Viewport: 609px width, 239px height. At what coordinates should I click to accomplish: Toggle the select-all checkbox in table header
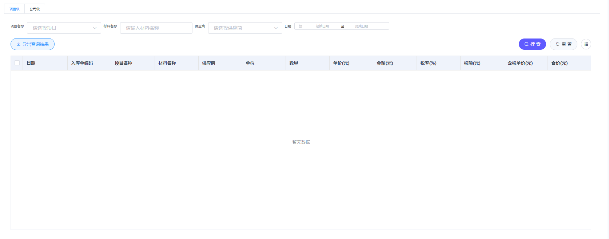(x=17, y=63)
